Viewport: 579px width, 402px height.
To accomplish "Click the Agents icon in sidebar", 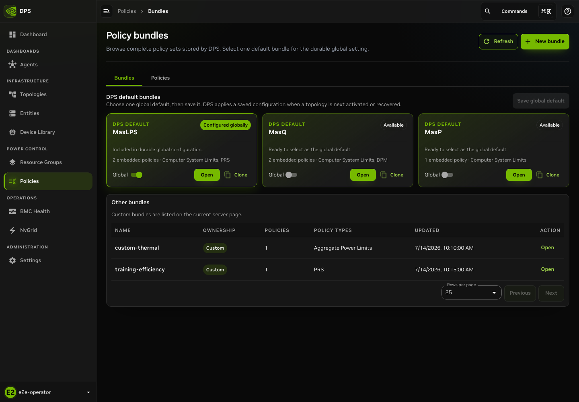I will click(12, 64).
